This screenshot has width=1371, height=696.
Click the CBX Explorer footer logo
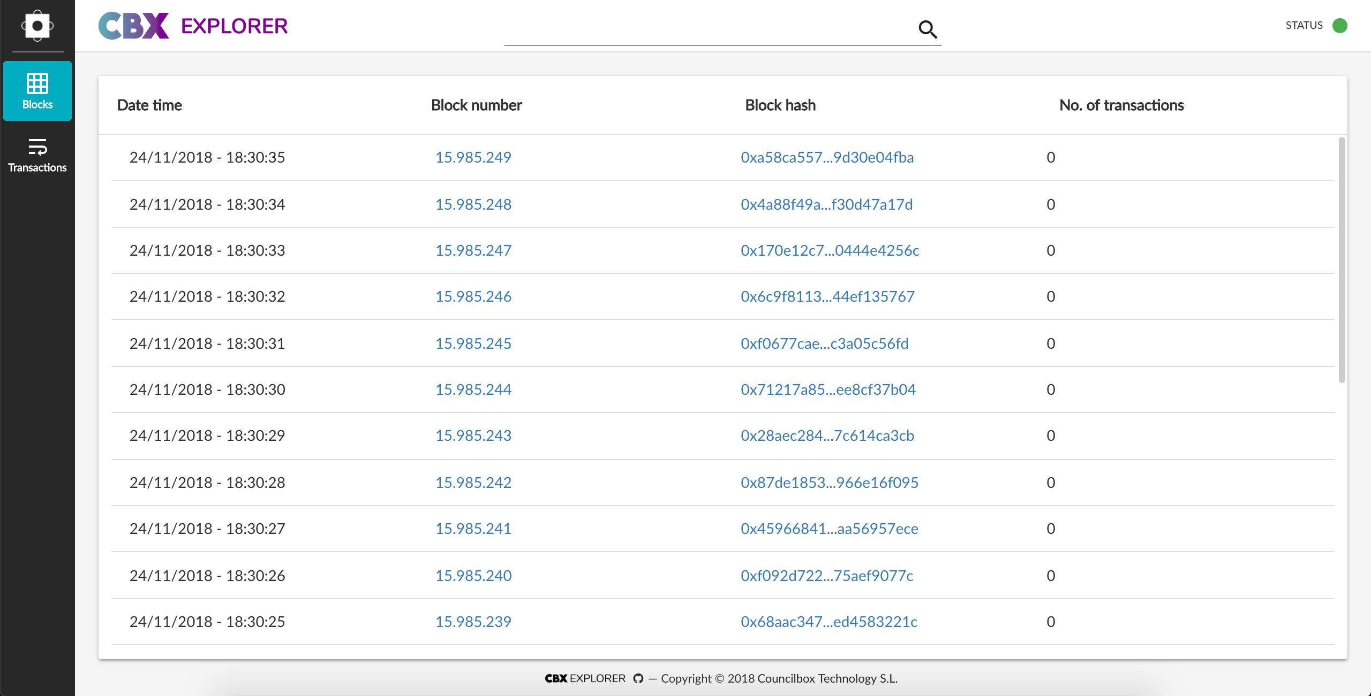click(585, 678)
